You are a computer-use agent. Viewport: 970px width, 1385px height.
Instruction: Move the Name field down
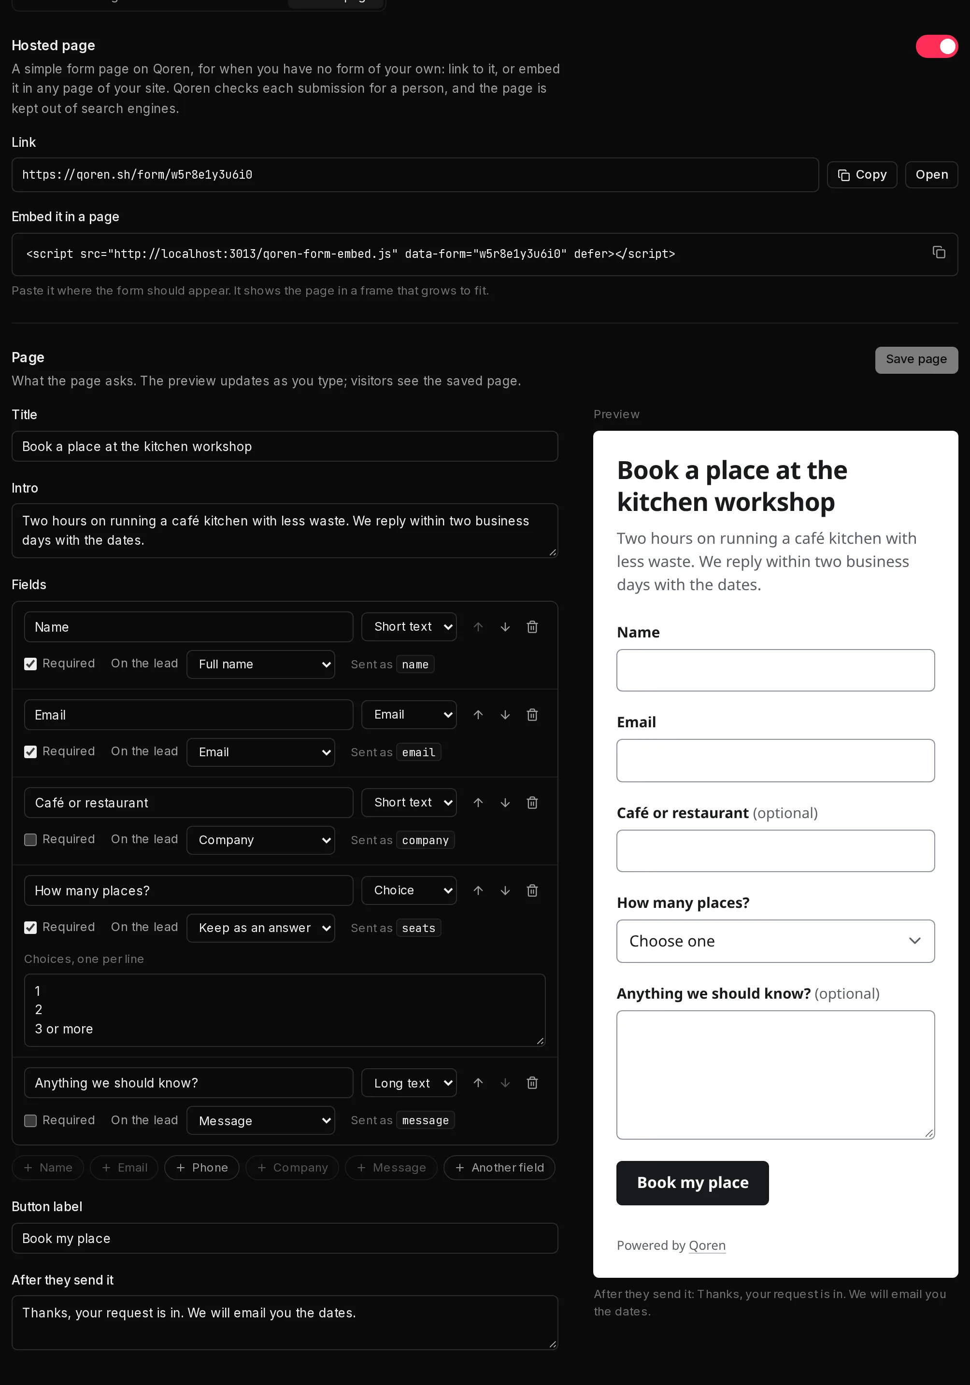tap(505, 627)
